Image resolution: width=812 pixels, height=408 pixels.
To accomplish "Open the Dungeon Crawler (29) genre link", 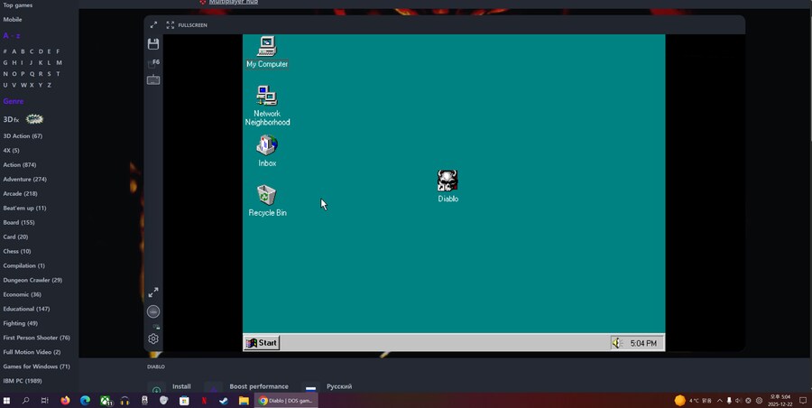I will tap(32, 281).
